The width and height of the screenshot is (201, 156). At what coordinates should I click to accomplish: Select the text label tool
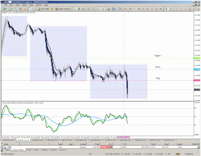pos(198,9)
